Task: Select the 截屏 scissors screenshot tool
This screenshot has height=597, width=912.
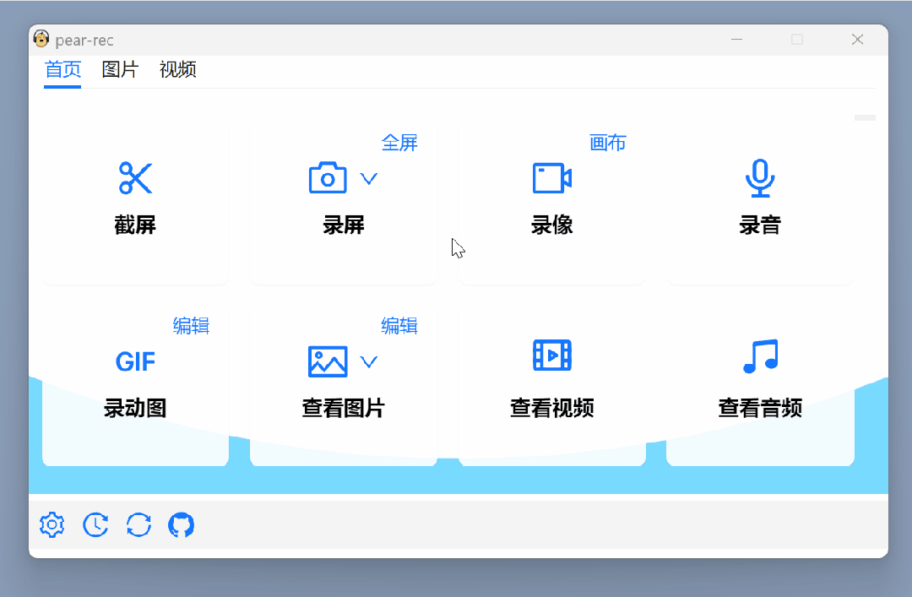Action: coord(134,178)
